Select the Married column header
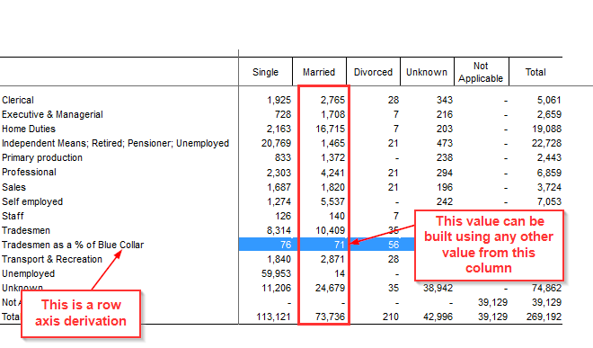 (x=319, y=72)
